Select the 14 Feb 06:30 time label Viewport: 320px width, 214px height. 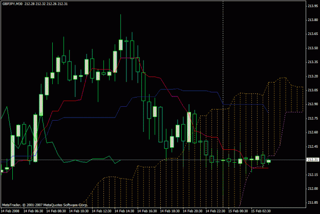click(33, 211)
